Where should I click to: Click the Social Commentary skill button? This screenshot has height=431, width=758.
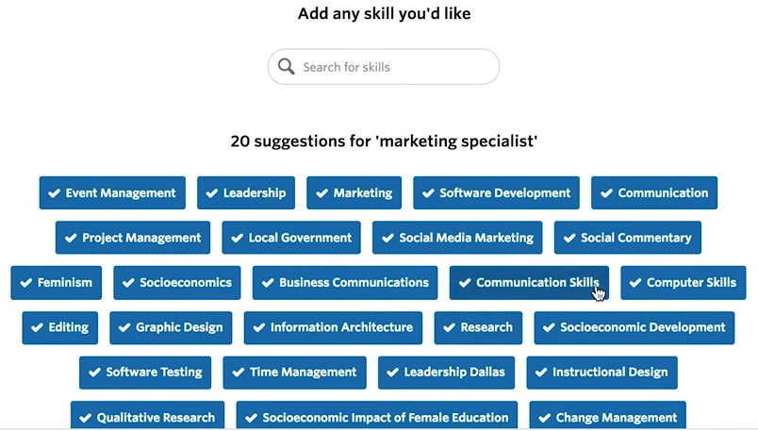[627, 238]
